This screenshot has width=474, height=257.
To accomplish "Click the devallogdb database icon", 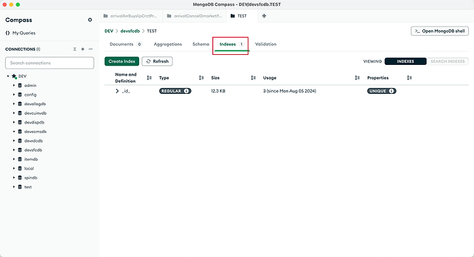I will point(20,104).
